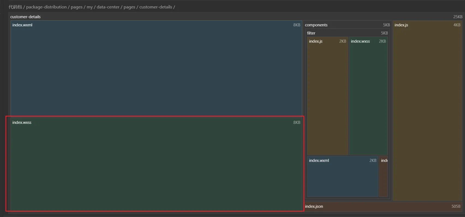Click the 25KB total size label

coord(458,17)
